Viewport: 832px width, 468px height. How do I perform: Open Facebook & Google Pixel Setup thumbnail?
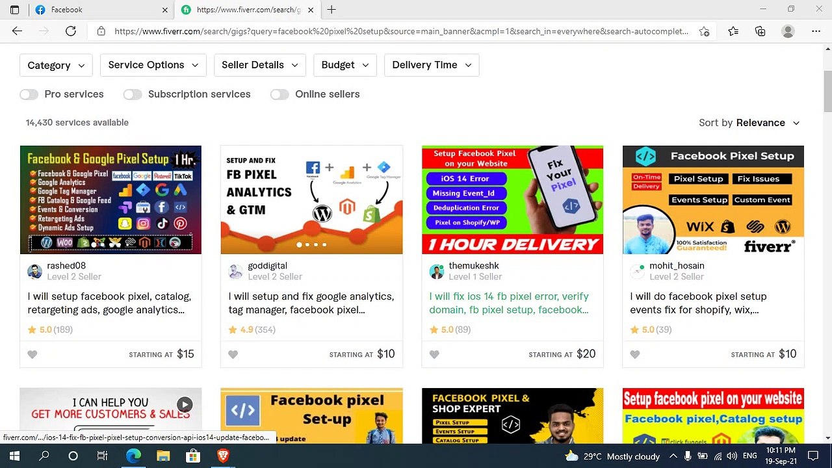point(110,200)
